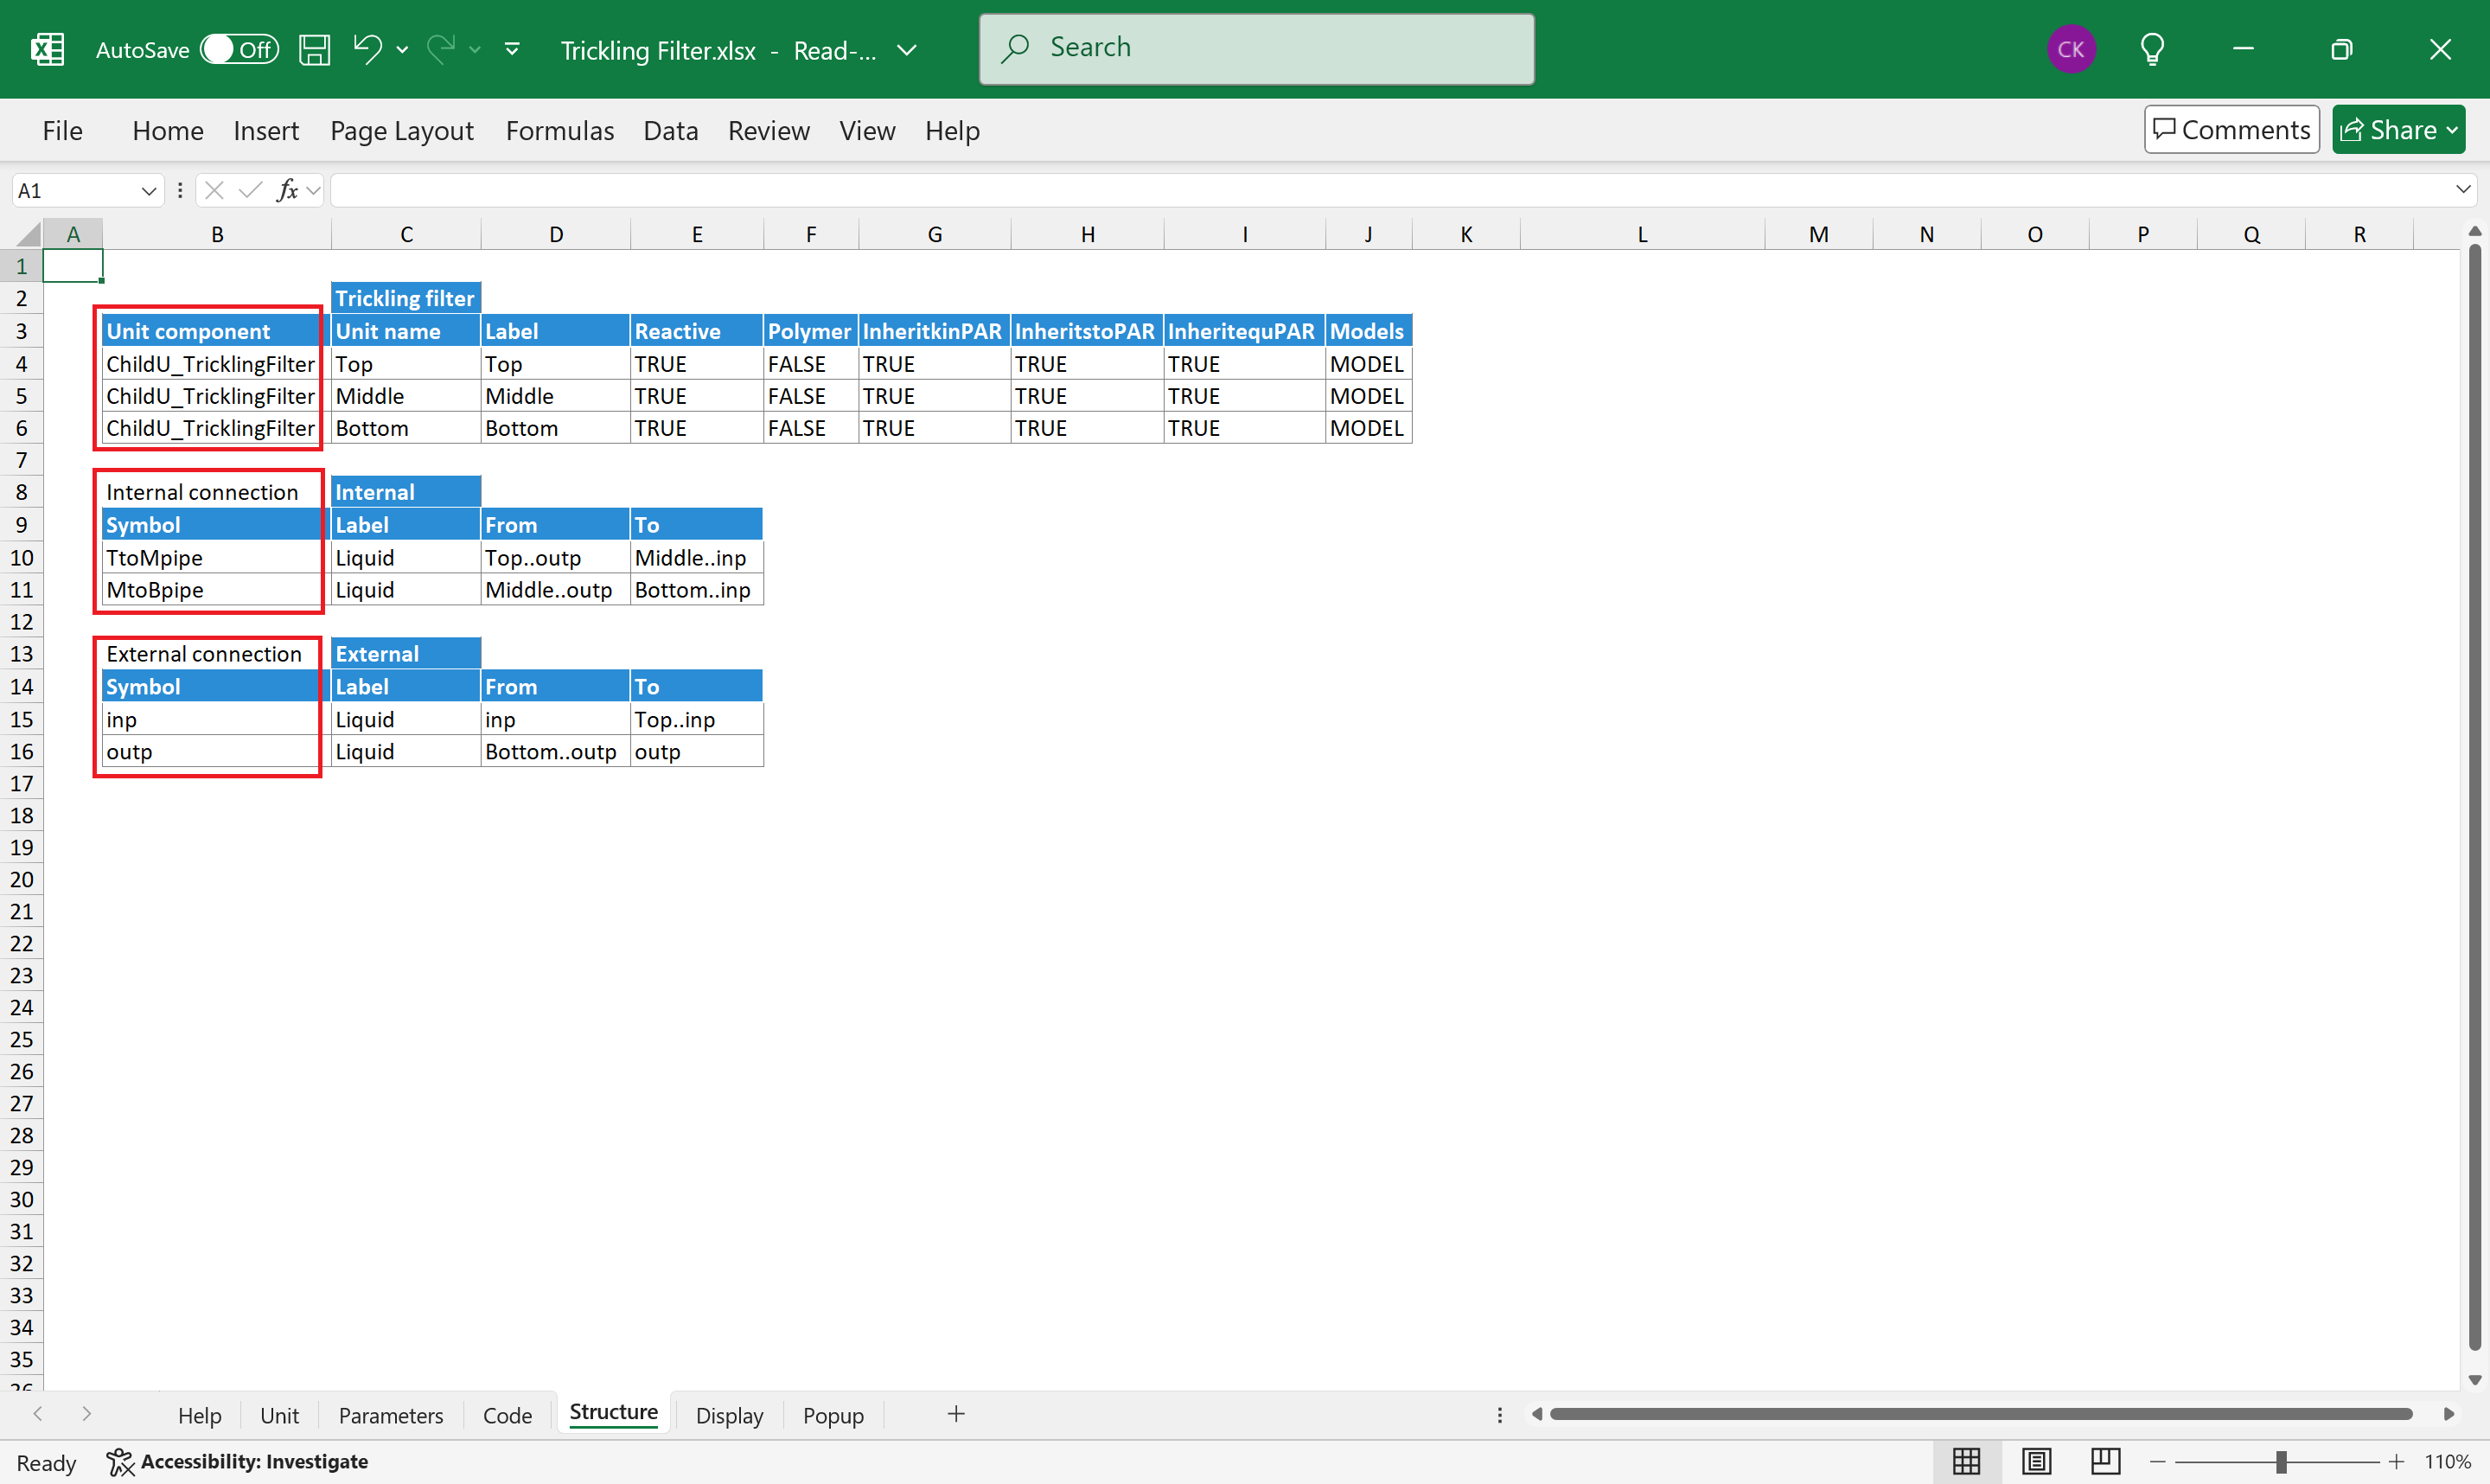
Task: Click the 'External connection' cell
Action: pyautogui.click(x=217, y=654)
